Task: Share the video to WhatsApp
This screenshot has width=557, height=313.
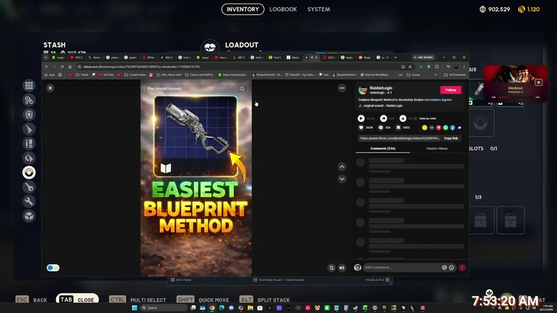Action: [x=445, y=128]
